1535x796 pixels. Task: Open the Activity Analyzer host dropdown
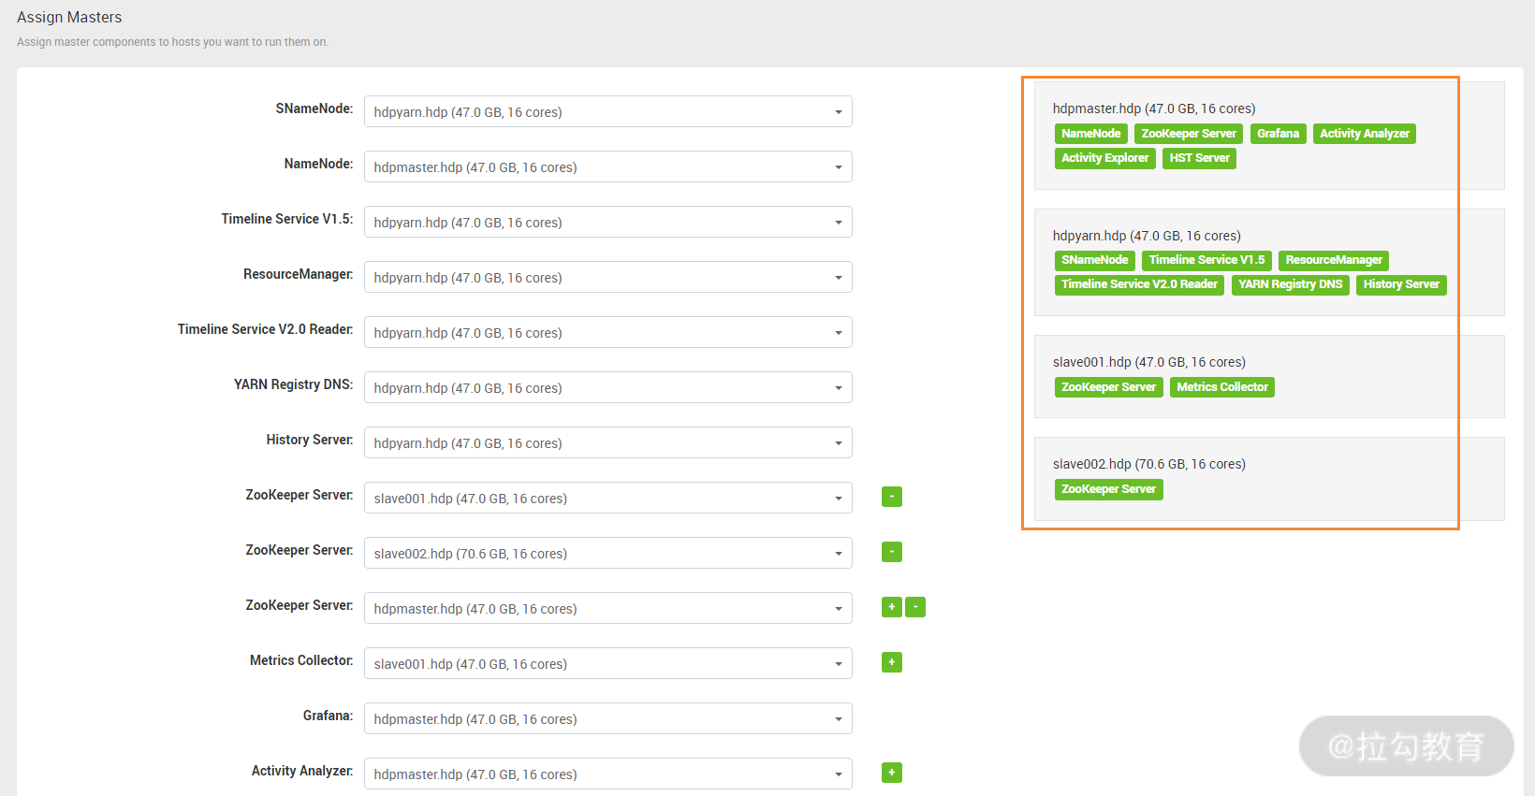[607, 774]
